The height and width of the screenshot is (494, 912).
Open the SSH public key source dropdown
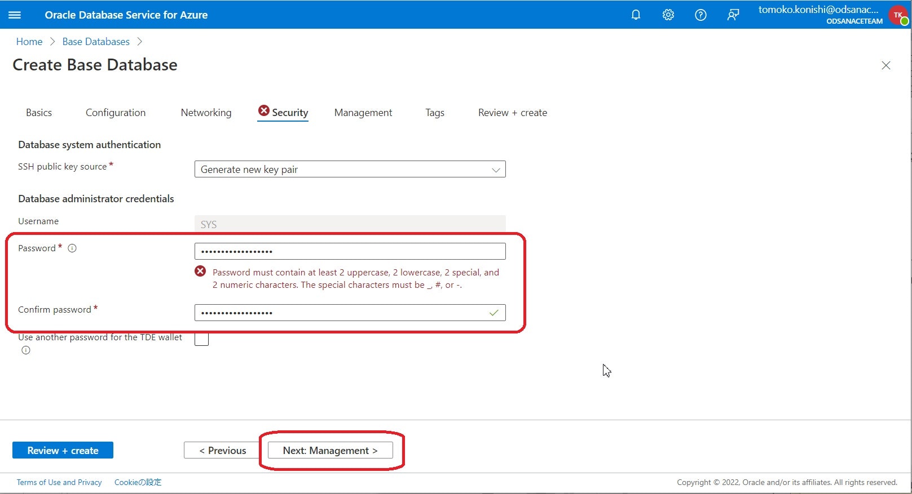click(x=350, y=169)
